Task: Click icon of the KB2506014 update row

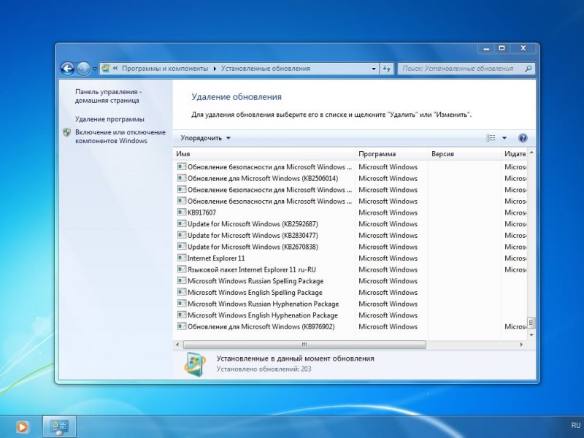Action: pos(182,178)
